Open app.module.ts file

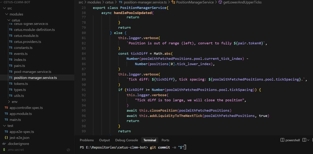pyautogui.click(x=21, y=114)
